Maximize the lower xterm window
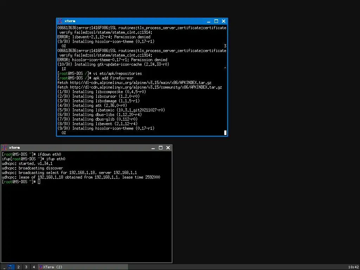 [x=160, y=148]
